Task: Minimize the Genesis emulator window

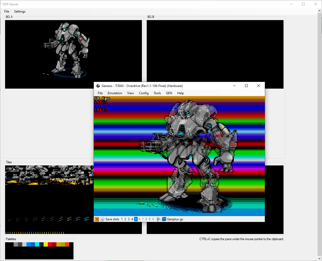Action: click(234, 86)
